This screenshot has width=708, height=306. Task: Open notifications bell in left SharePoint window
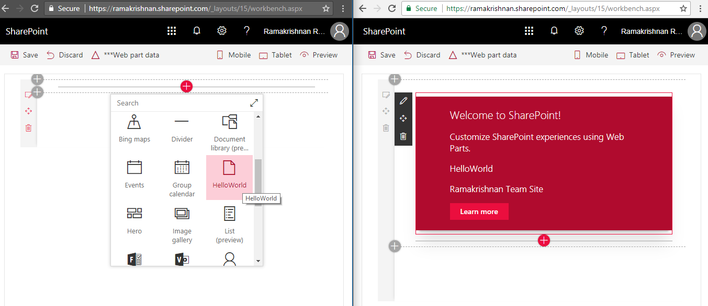tap(197, 31)
